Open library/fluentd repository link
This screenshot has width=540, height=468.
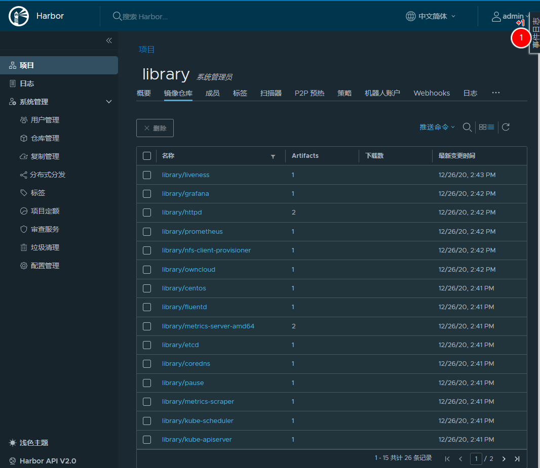(x=184, y=307)
